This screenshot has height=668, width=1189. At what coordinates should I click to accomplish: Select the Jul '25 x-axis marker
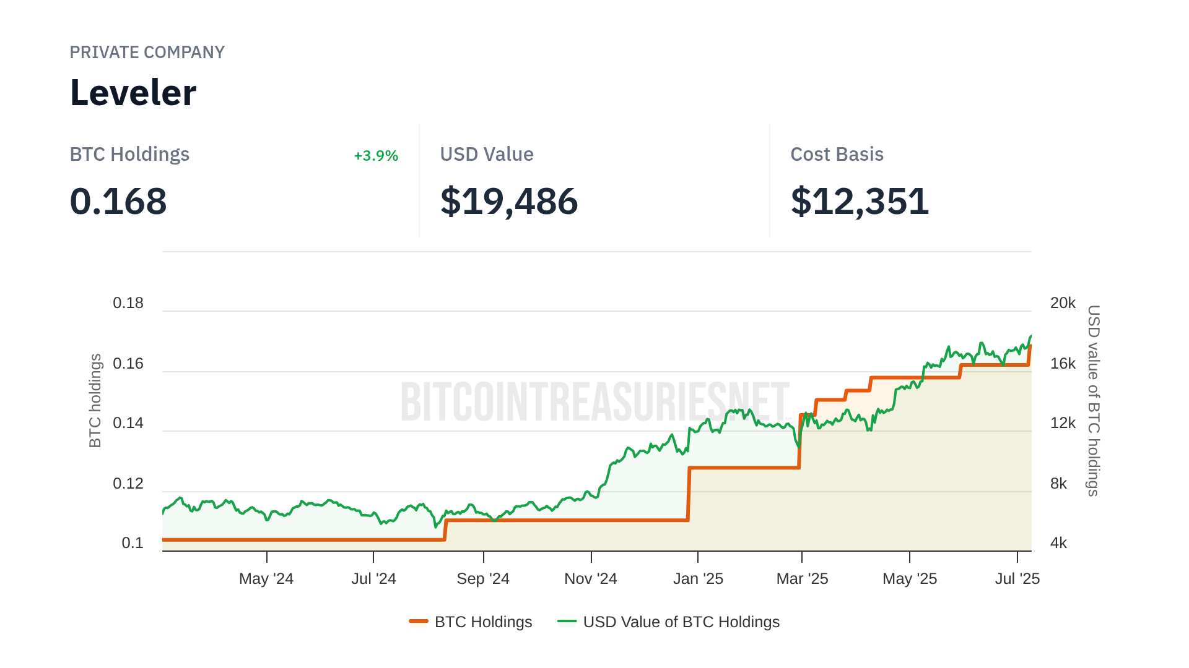1017,578
